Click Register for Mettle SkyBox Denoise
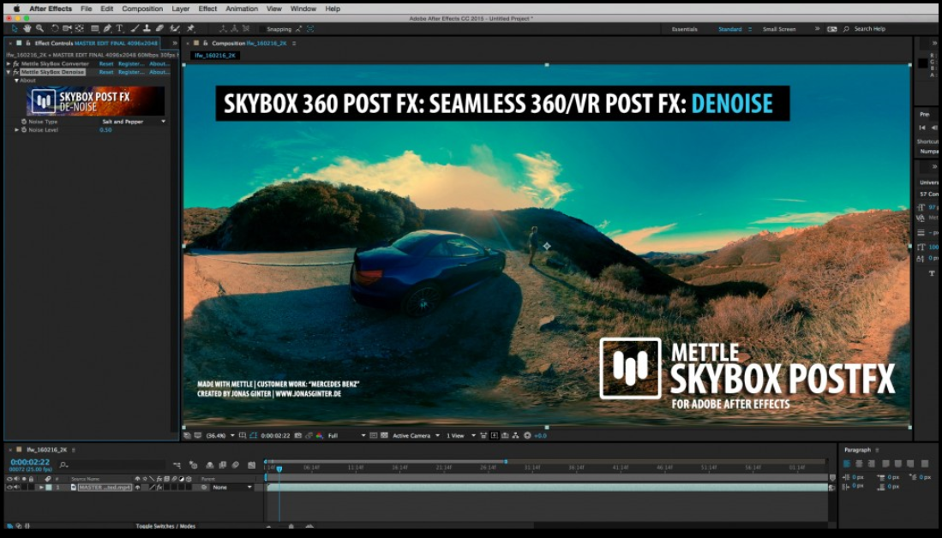Screen dimensions: 942x538 pos(131,72)
